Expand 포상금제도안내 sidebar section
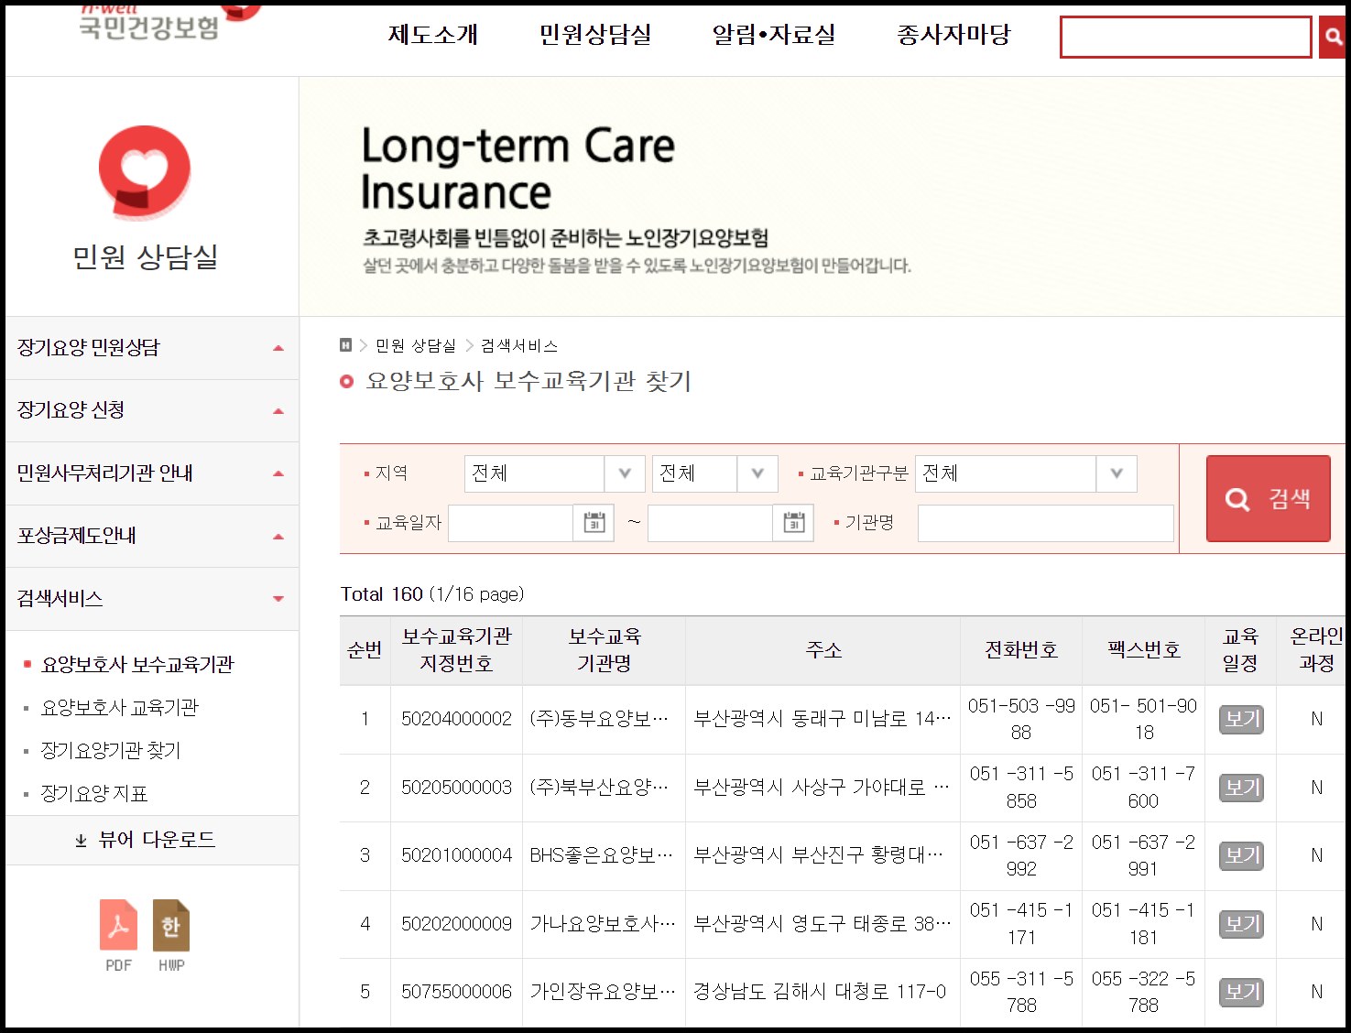 (151, 536)
